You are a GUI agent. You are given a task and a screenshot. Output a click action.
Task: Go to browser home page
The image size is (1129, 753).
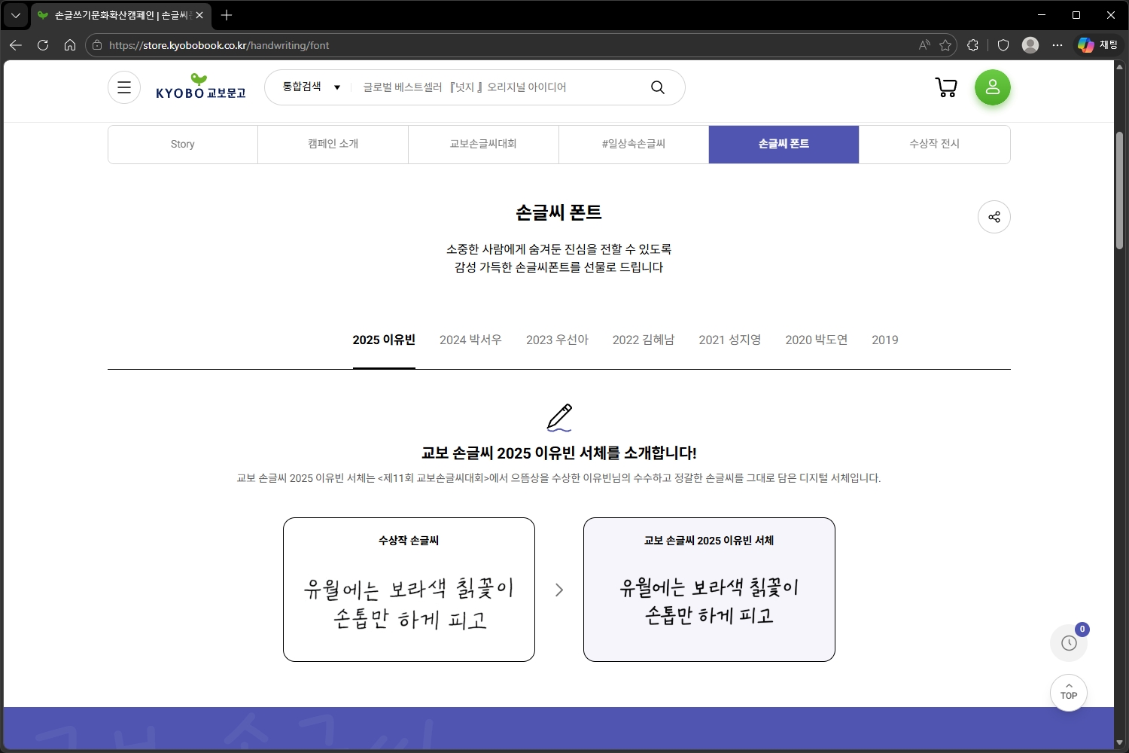point(70,45)
